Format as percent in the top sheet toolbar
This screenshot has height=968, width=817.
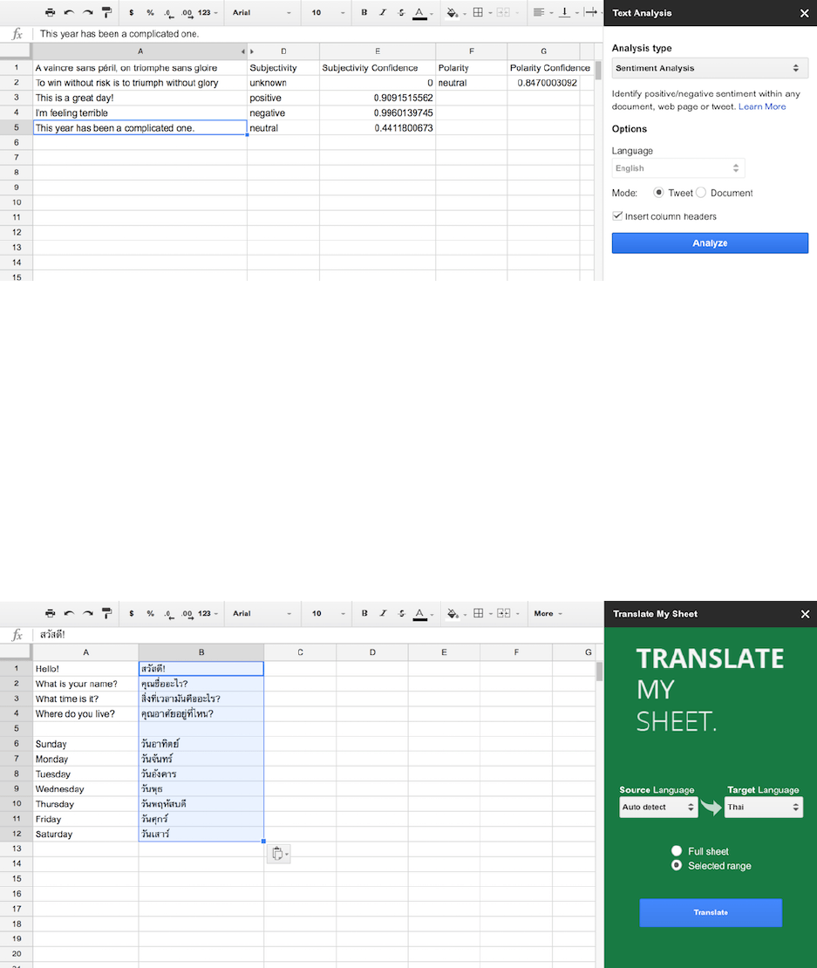[x=151, y=12]
